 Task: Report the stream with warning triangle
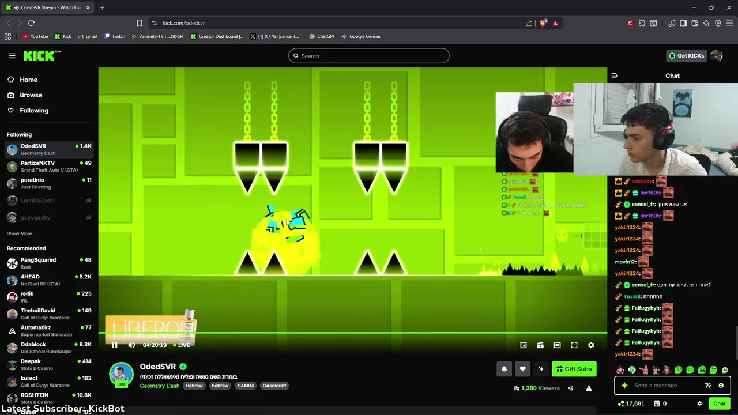click(x=589, y=388)
